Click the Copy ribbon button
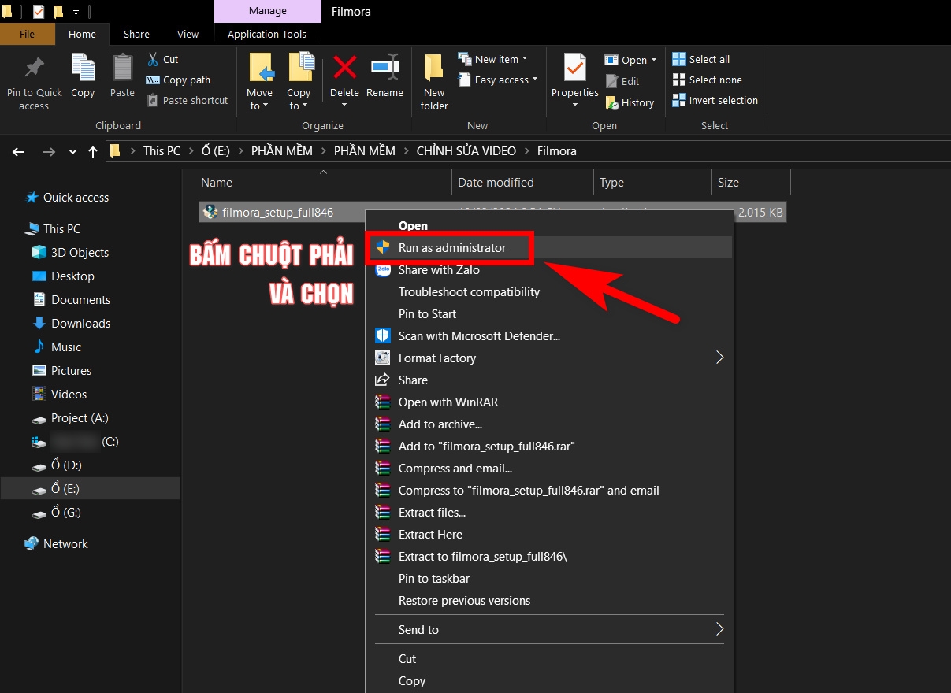The image size is (951, 693). [83, 76]
